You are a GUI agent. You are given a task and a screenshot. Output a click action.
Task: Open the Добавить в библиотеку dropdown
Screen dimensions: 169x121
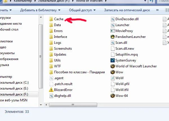(x=40, y=10)
